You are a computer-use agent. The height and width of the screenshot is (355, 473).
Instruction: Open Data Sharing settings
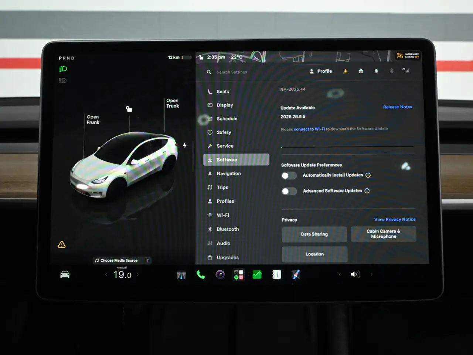click(x=314, y=234)
